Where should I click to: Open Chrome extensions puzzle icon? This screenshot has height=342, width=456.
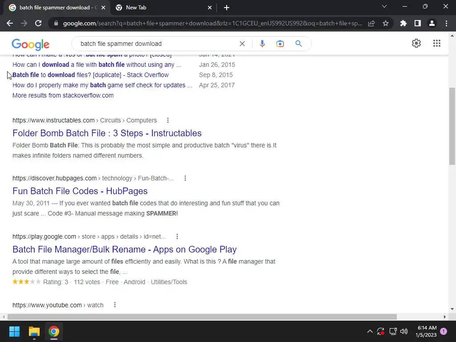coord(403,23)
